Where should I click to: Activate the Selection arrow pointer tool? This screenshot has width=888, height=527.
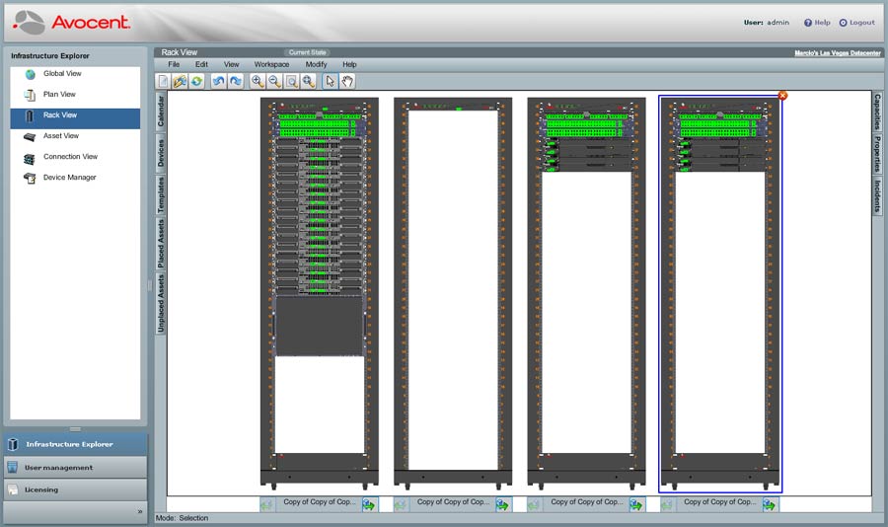point(331,82)
